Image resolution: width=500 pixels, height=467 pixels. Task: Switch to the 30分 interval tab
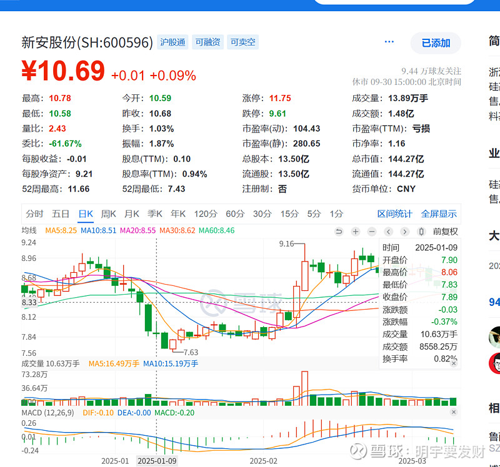[x=262, y=214]
